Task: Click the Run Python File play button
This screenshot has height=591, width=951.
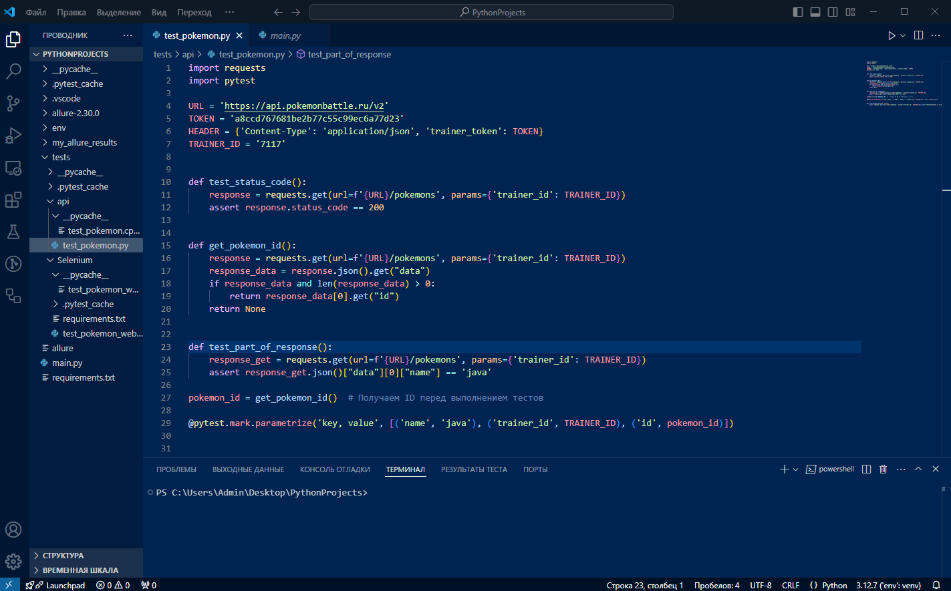Action: pos(892,35)
